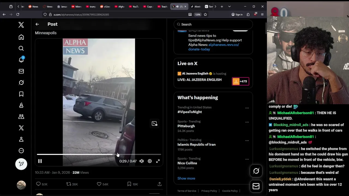Screen dimensions: 349x196
Task: Go to Home in X sidebar
Action: point(21,37)
